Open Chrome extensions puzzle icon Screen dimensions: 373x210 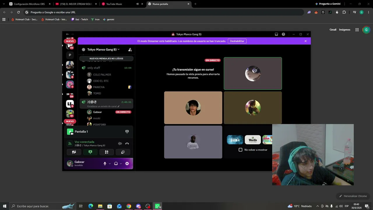[x=344, y=12]
